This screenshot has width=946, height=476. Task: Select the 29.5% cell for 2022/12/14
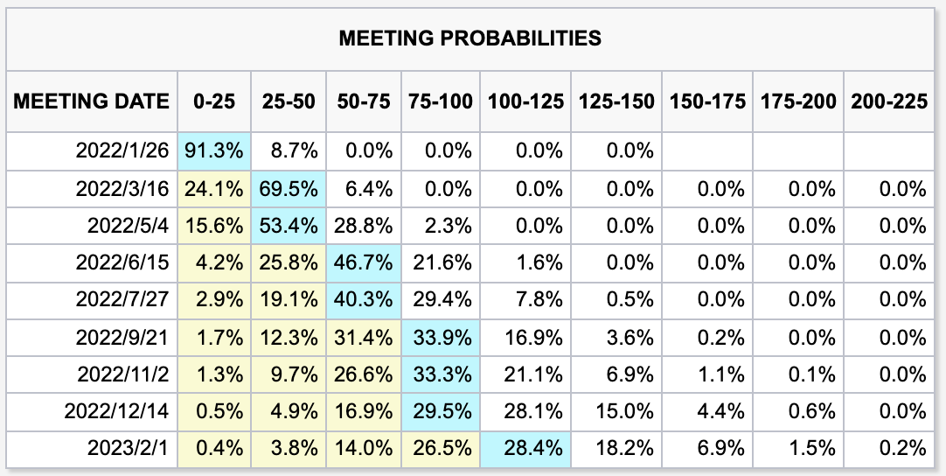point(441,411)
